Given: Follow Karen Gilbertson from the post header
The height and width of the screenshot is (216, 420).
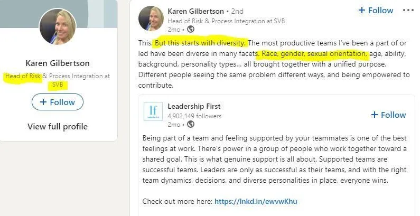Looking at the screenshot, I should [376, 10].
